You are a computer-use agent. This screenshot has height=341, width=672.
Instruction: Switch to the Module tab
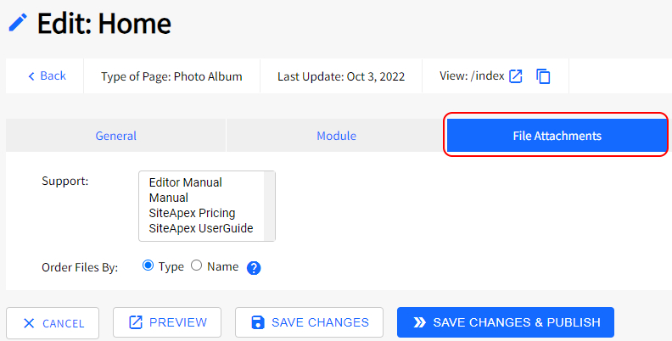pyautogui.click(x=336, y=136)
